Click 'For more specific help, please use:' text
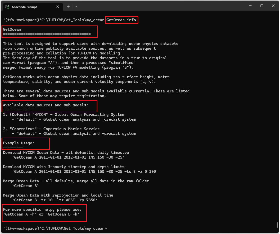Screen dimensions: 280x234 pyautogui.click(x=42, y=210)
